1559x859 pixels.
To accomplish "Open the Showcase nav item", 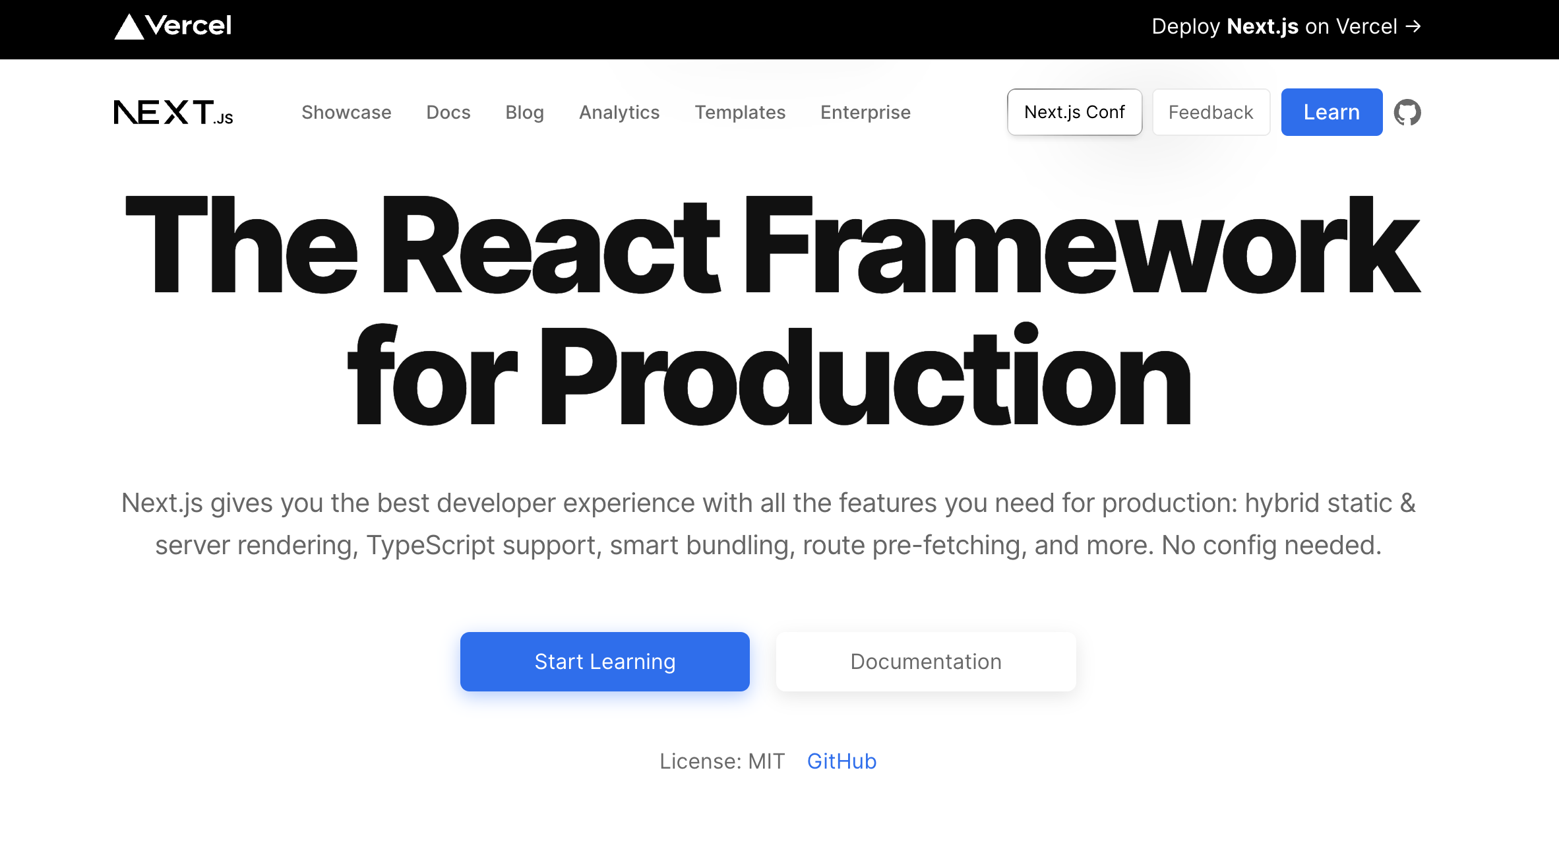I will click(346, 112).
